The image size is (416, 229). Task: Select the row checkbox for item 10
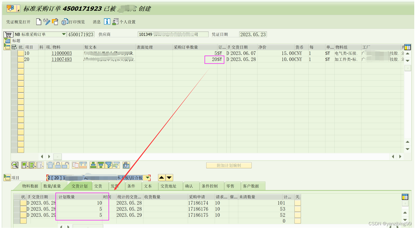tap(14, 53)
